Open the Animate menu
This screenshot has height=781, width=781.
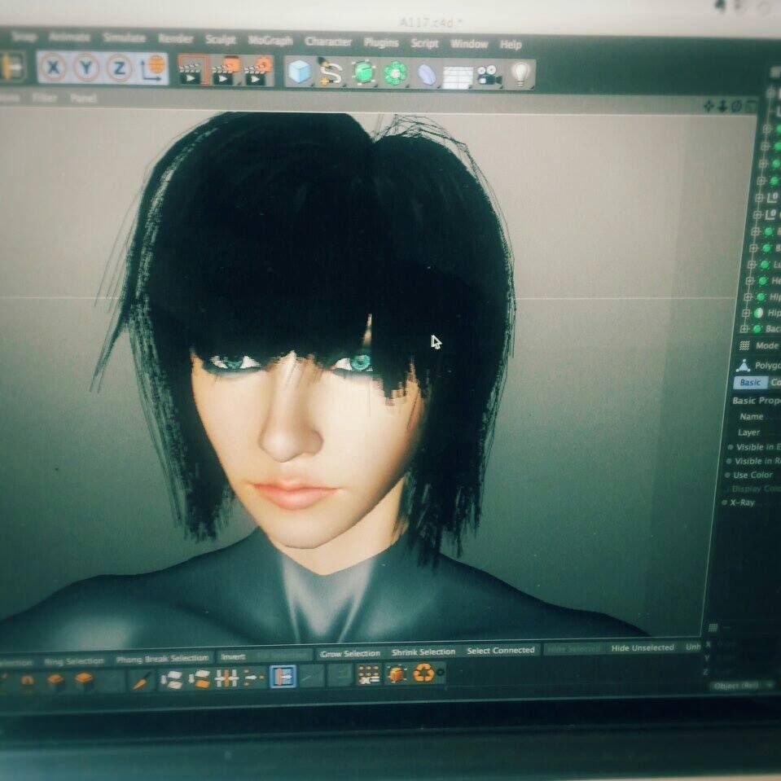[x=69, y=37]
